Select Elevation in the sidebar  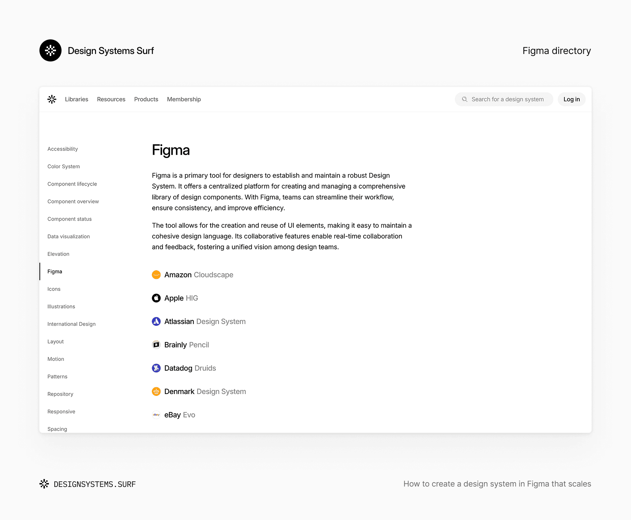pos(58,254)
